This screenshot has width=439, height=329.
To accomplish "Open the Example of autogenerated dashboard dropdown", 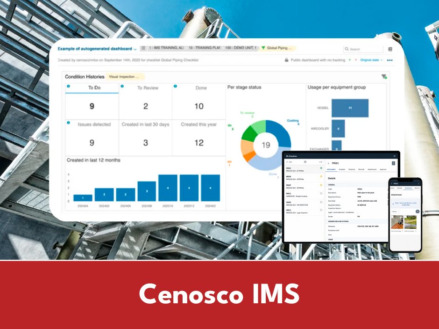I will [x=97, y=49].
